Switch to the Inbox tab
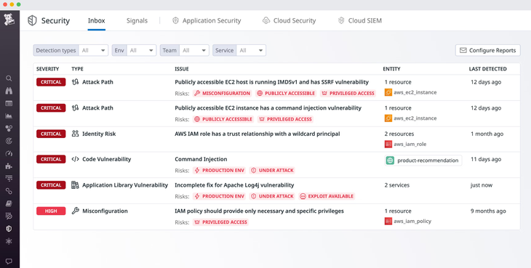 tap(97, 20)
